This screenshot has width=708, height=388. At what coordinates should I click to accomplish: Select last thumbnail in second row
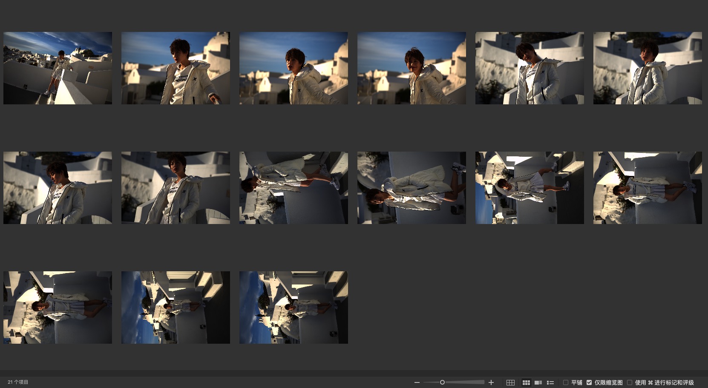pos(648,188)
